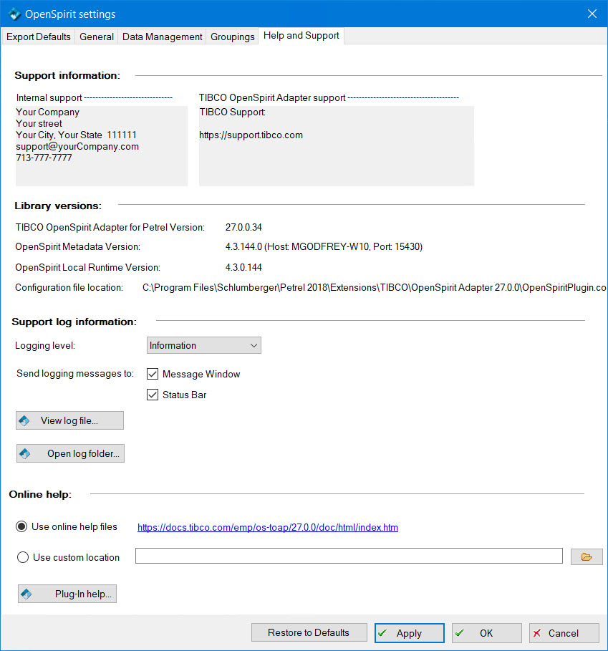Screen dimensions: 608x651
Task: Choose Use custom location radio button
Action: [x=22, y=557]
